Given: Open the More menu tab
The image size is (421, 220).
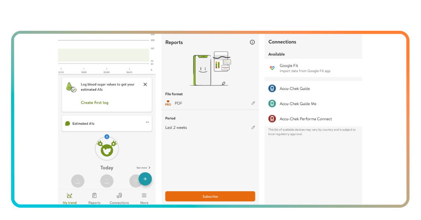Looking at the screenshot, I should (144, 198).
